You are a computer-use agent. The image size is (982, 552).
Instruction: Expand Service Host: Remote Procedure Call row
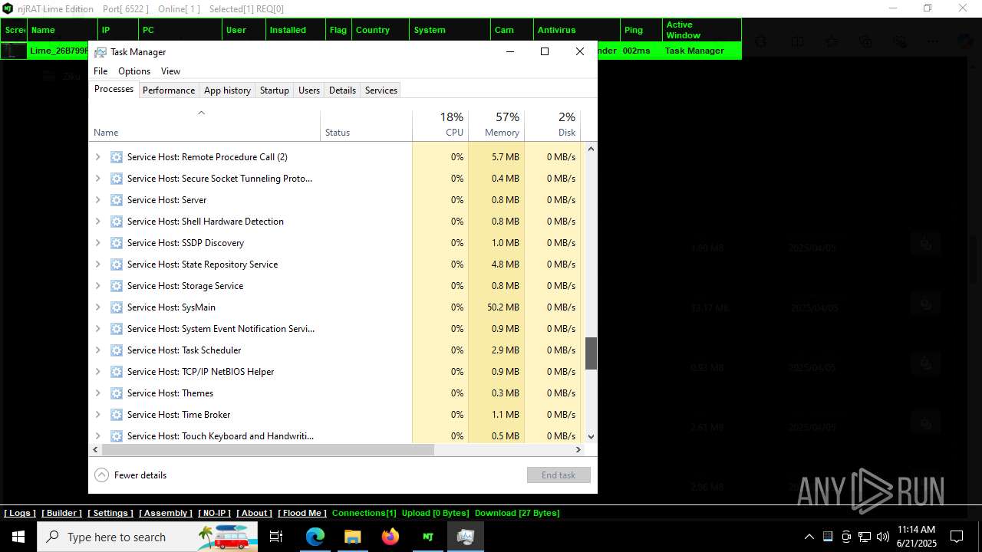97,157
